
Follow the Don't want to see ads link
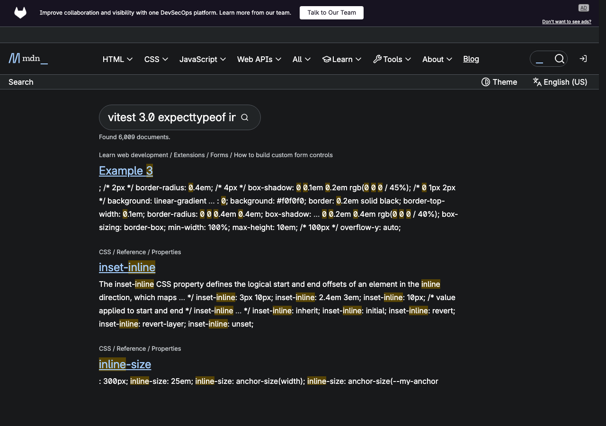click(567, 21)
